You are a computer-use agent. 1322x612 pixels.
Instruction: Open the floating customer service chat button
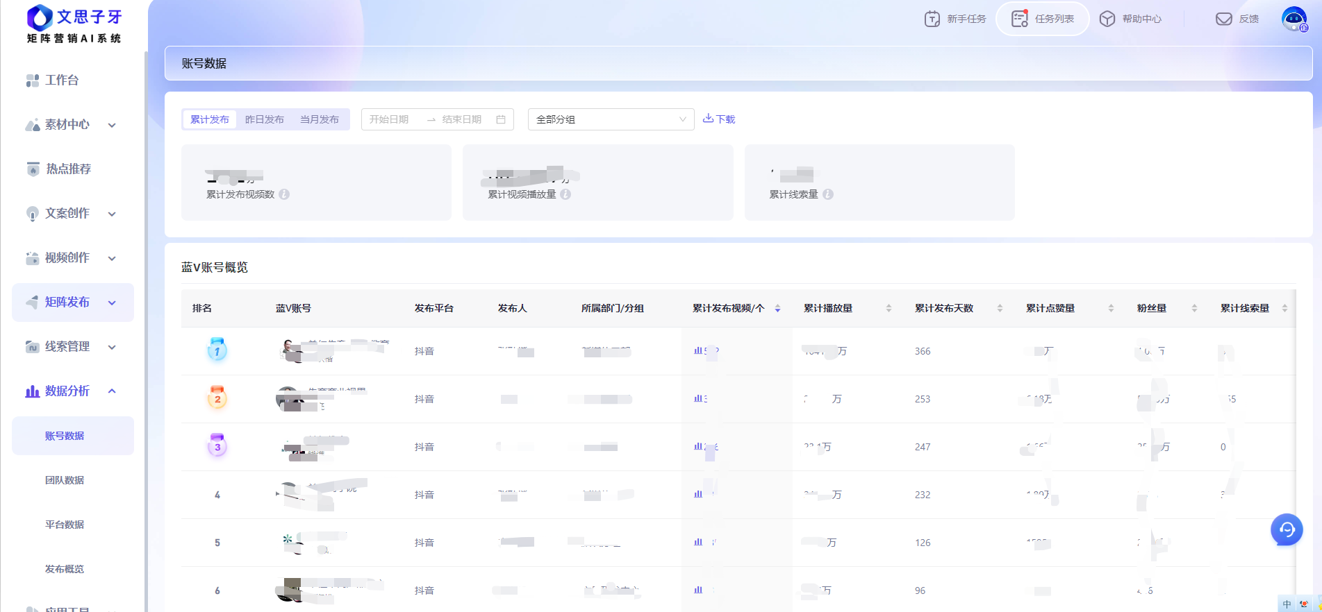coord(1287,529)
